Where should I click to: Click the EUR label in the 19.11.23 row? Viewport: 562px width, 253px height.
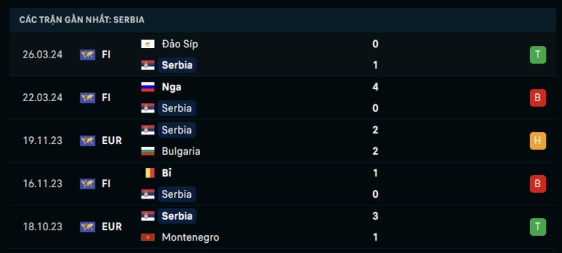[x=111, y=141]
